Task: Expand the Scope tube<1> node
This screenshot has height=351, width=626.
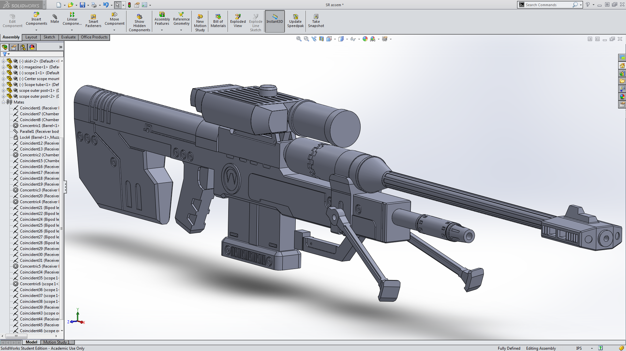Action: [x=3, y=85]
